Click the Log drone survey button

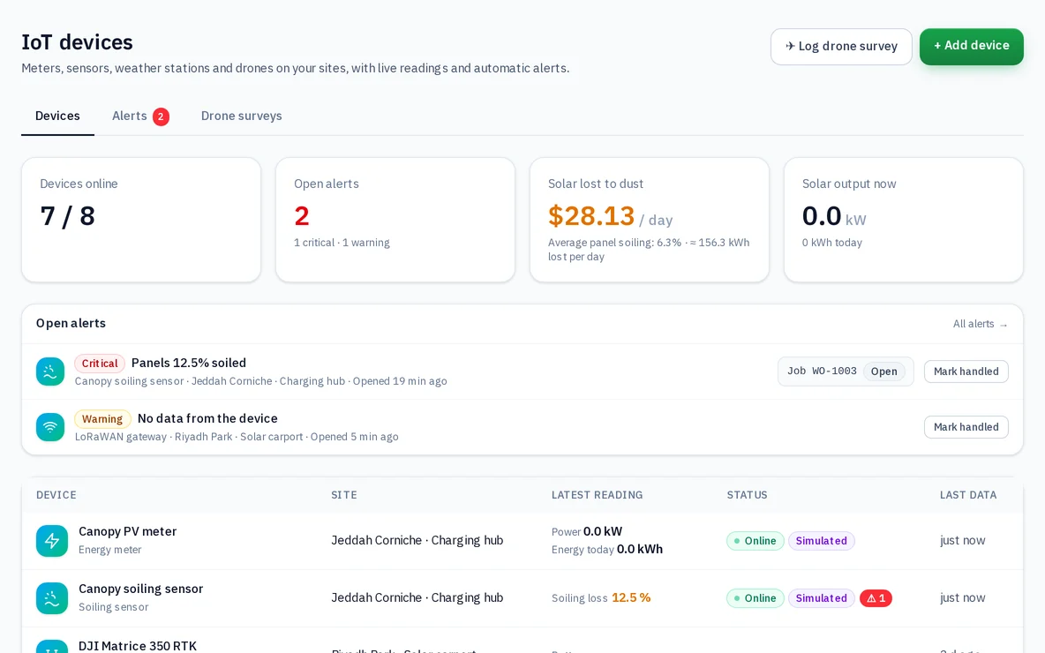[841, 47]
